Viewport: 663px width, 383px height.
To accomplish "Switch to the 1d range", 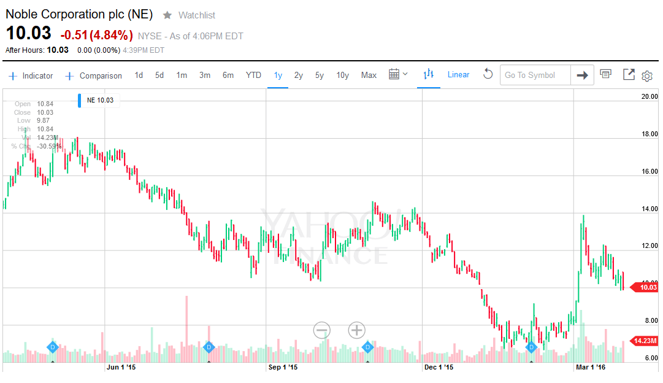I will [139, 75].
